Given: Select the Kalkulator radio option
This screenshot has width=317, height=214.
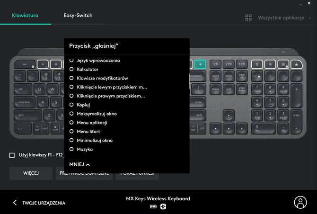Looking at the screenshot, I should click(x=84, y=69).
